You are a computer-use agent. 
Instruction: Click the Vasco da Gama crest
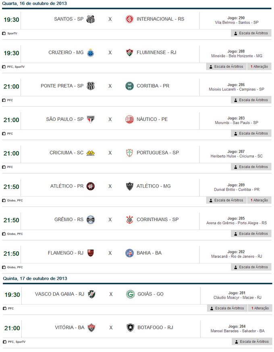pyautogui.click(x=91, y=294)
